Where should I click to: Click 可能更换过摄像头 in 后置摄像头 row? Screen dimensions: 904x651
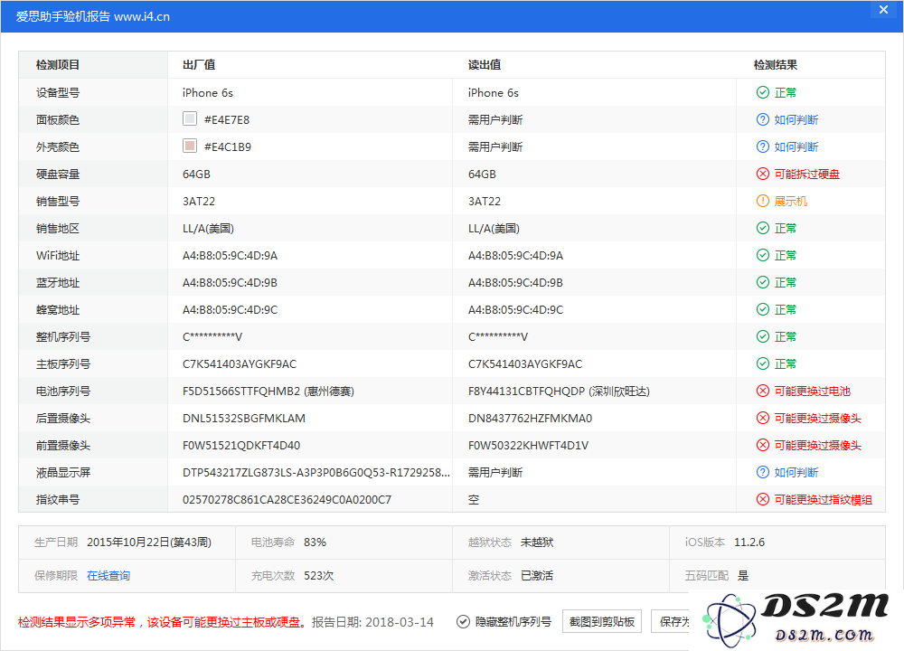pos(817,418)
